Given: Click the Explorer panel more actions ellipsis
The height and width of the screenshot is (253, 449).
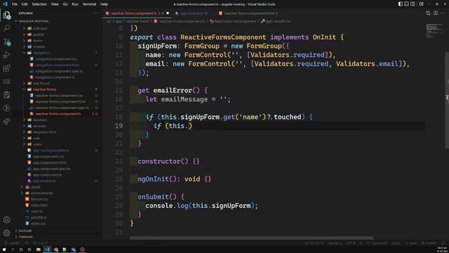Looking at the screenshot, I should pyautogui.click(x=95, y=13).
